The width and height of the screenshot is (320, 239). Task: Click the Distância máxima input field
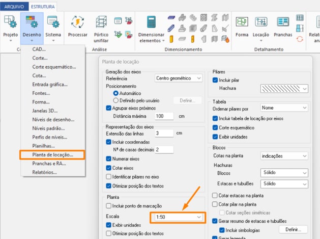[164, 116]
